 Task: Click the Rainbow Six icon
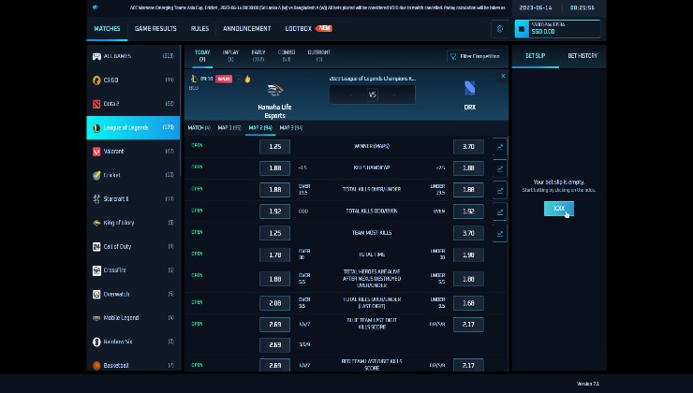[96, 342]
